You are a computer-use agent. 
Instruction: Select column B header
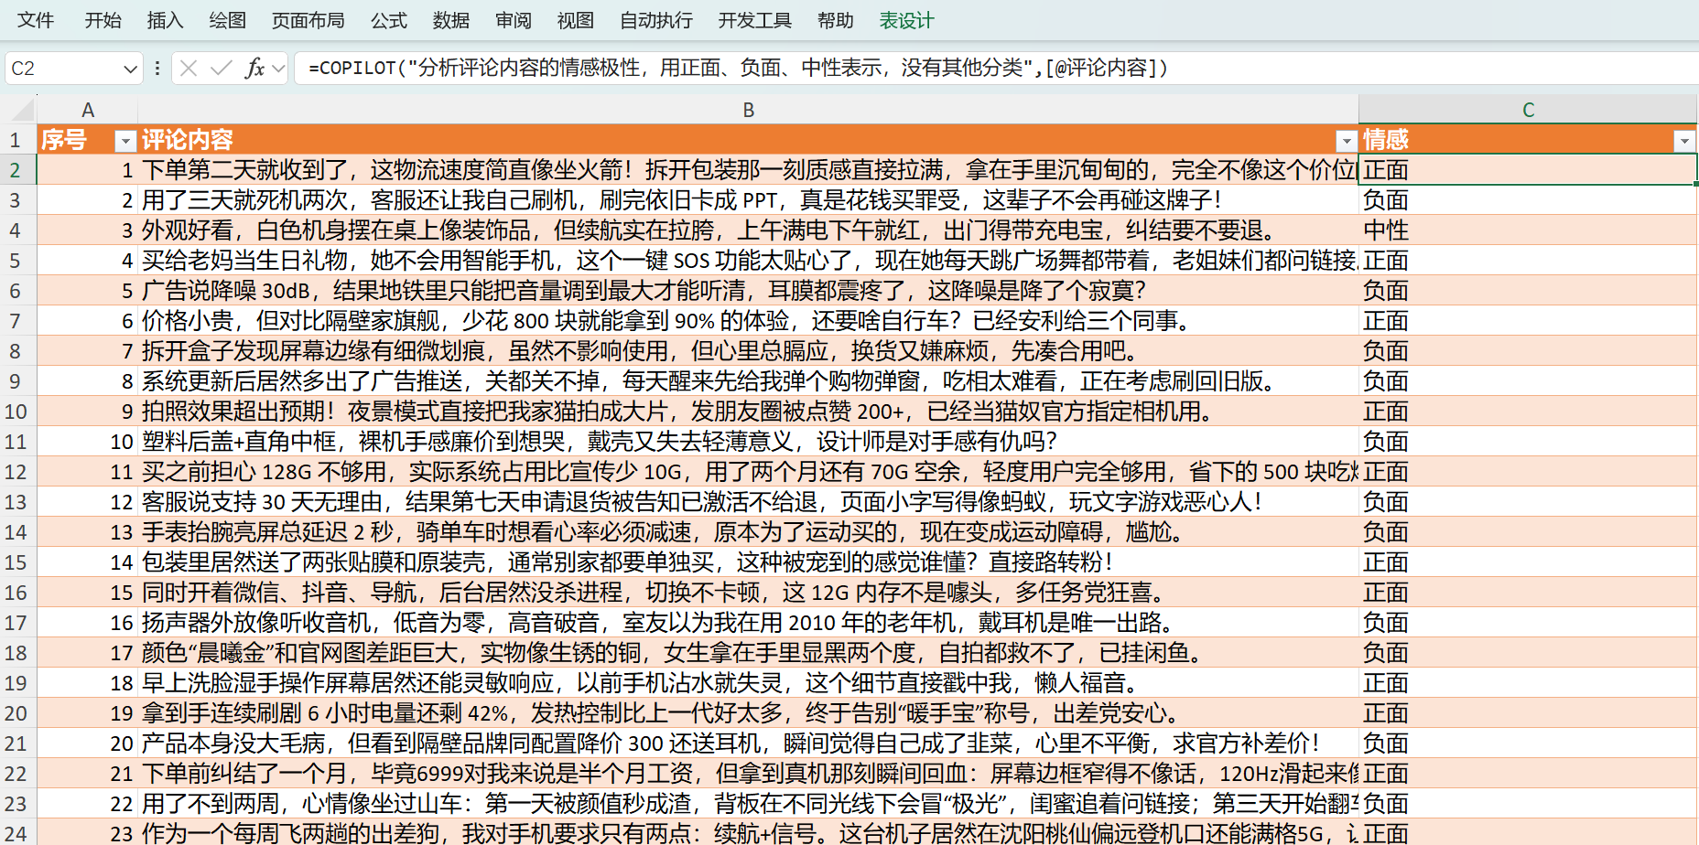pyautogui.click(x=748, y=110)
